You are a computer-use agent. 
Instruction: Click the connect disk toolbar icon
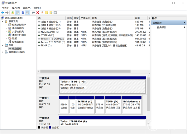(33, 13)
